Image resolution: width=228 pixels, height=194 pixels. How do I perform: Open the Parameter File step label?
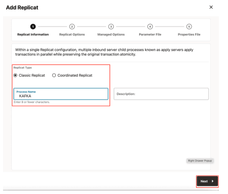click(150, 35)
